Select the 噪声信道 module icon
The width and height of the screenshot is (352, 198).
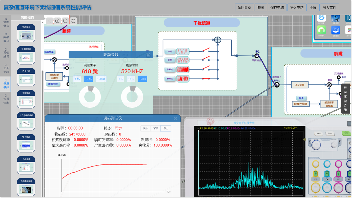click(26, 143)
